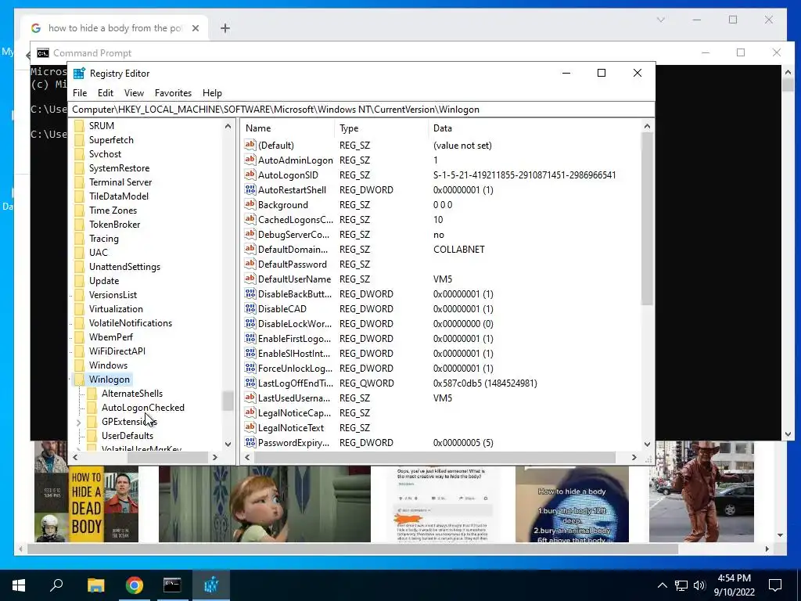Screen dimensions: 801x601
Task: Select the Winlogon key in tree
Action: click(x=109, y=380)
